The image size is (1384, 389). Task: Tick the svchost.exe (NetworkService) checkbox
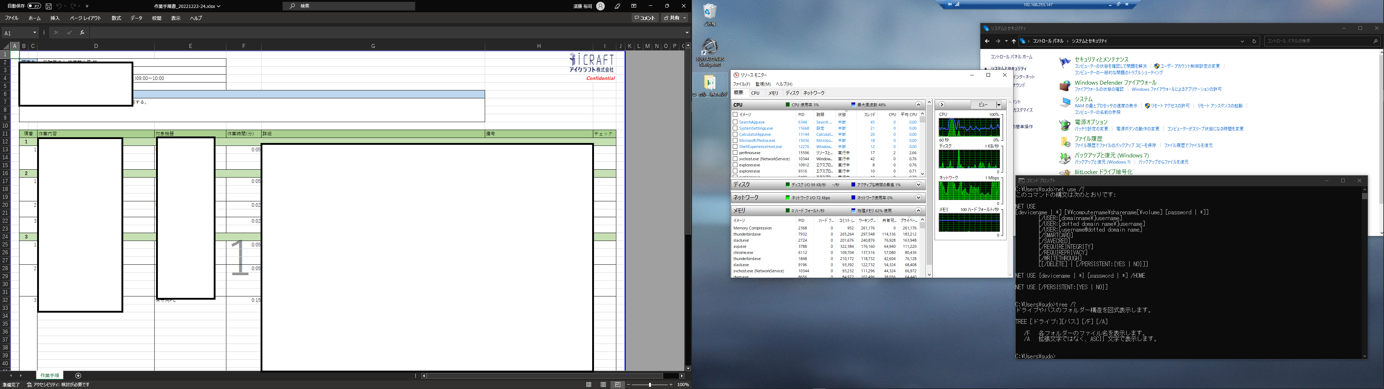(x=735, y=159)
